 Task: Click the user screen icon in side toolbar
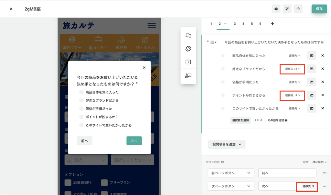click(188, 75)
